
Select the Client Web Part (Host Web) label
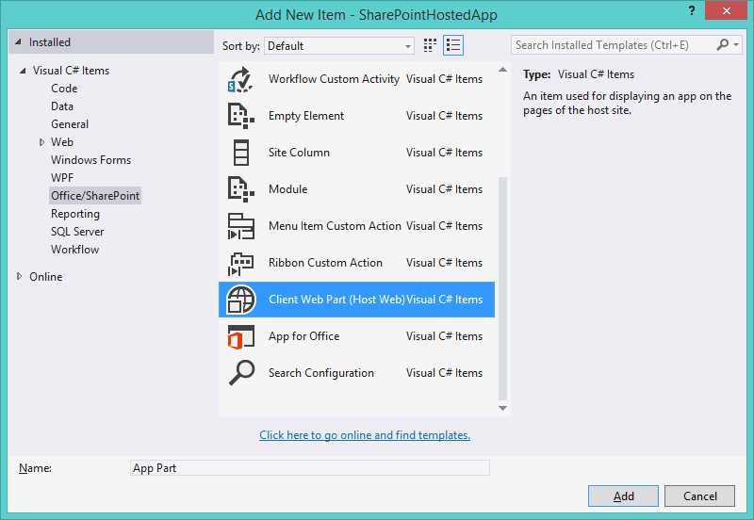point(336,300)
